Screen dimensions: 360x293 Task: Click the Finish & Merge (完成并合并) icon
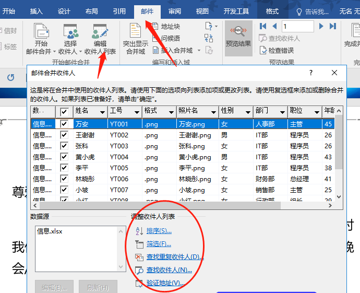pos(355,30)
